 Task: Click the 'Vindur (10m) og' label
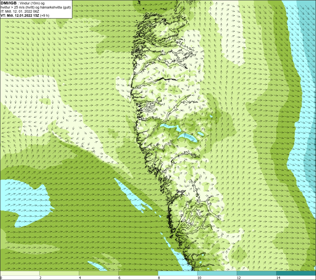32,3
